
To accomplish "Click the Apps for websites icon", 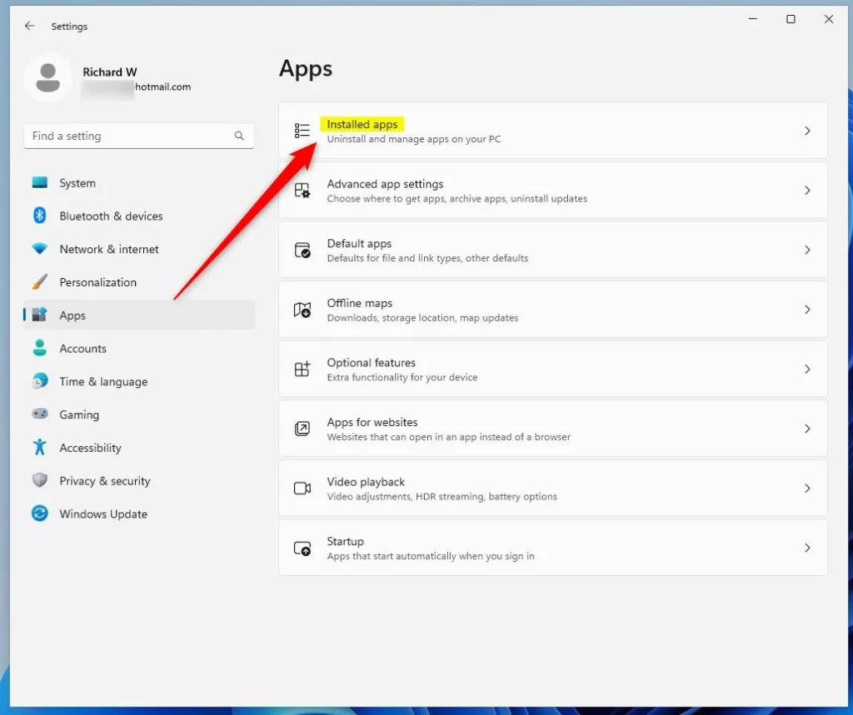I will (x=302, y=429).
